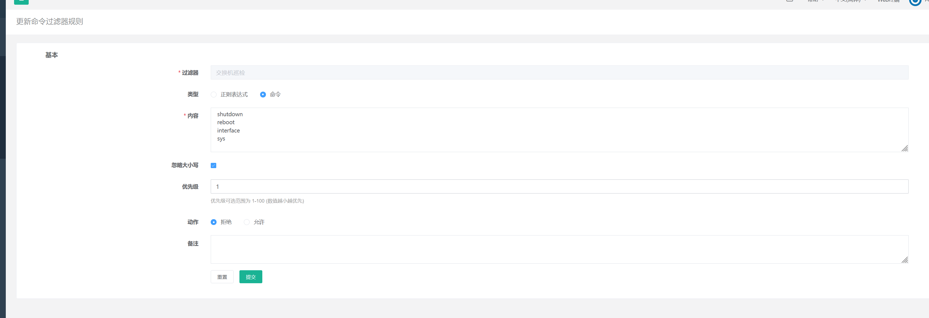
Task: Click the green app logo icon
Action: (21, 2)
